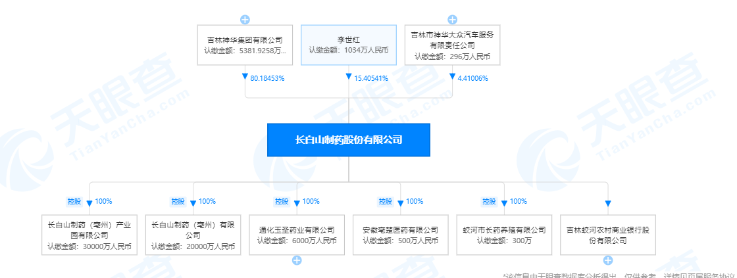The height and width of the screenshot is (278, 737).
Task: Expand shareholders above 吉林市神华大众汽车服务 node
Action: coord(452,20)
